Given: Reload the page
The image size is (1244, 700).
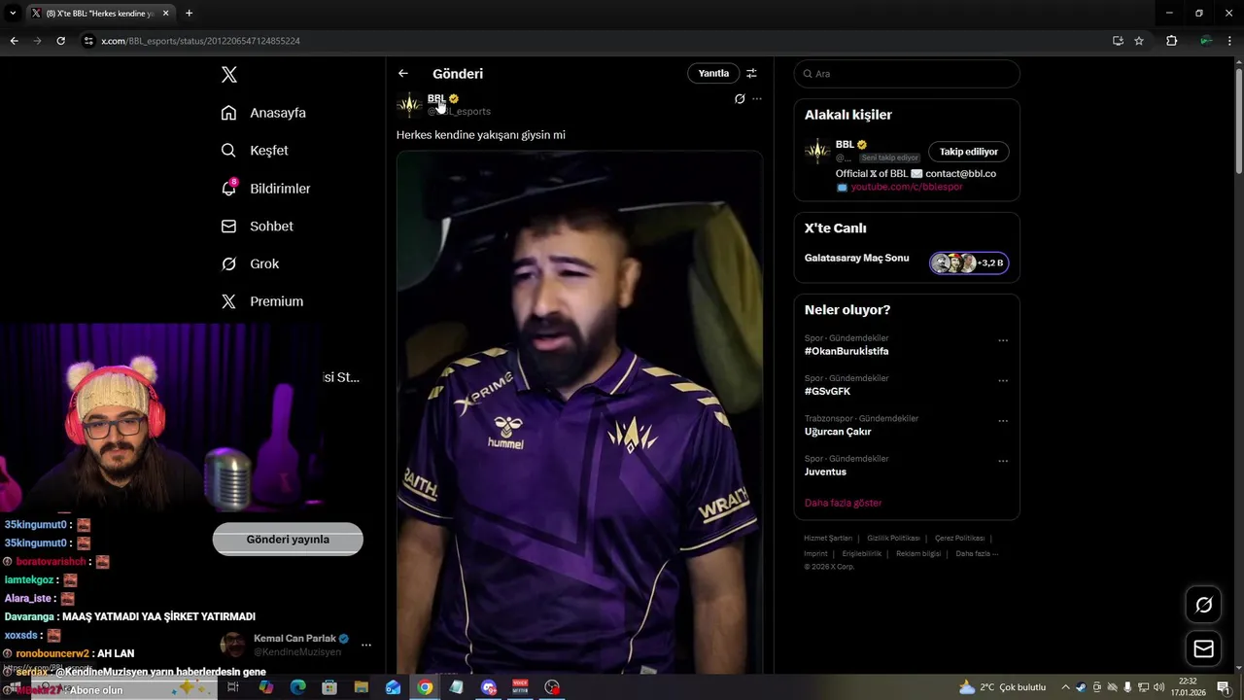Looking at the screenshot, I should pyautogui.click(x=60, y=41).
